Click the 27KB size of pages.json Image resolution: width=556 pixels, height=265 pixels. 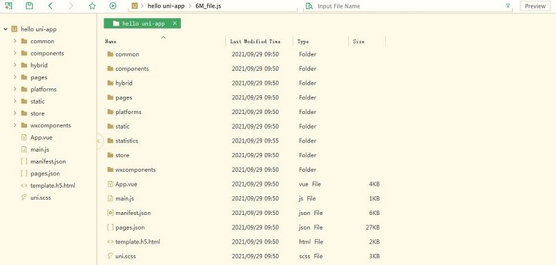(373, 227)
